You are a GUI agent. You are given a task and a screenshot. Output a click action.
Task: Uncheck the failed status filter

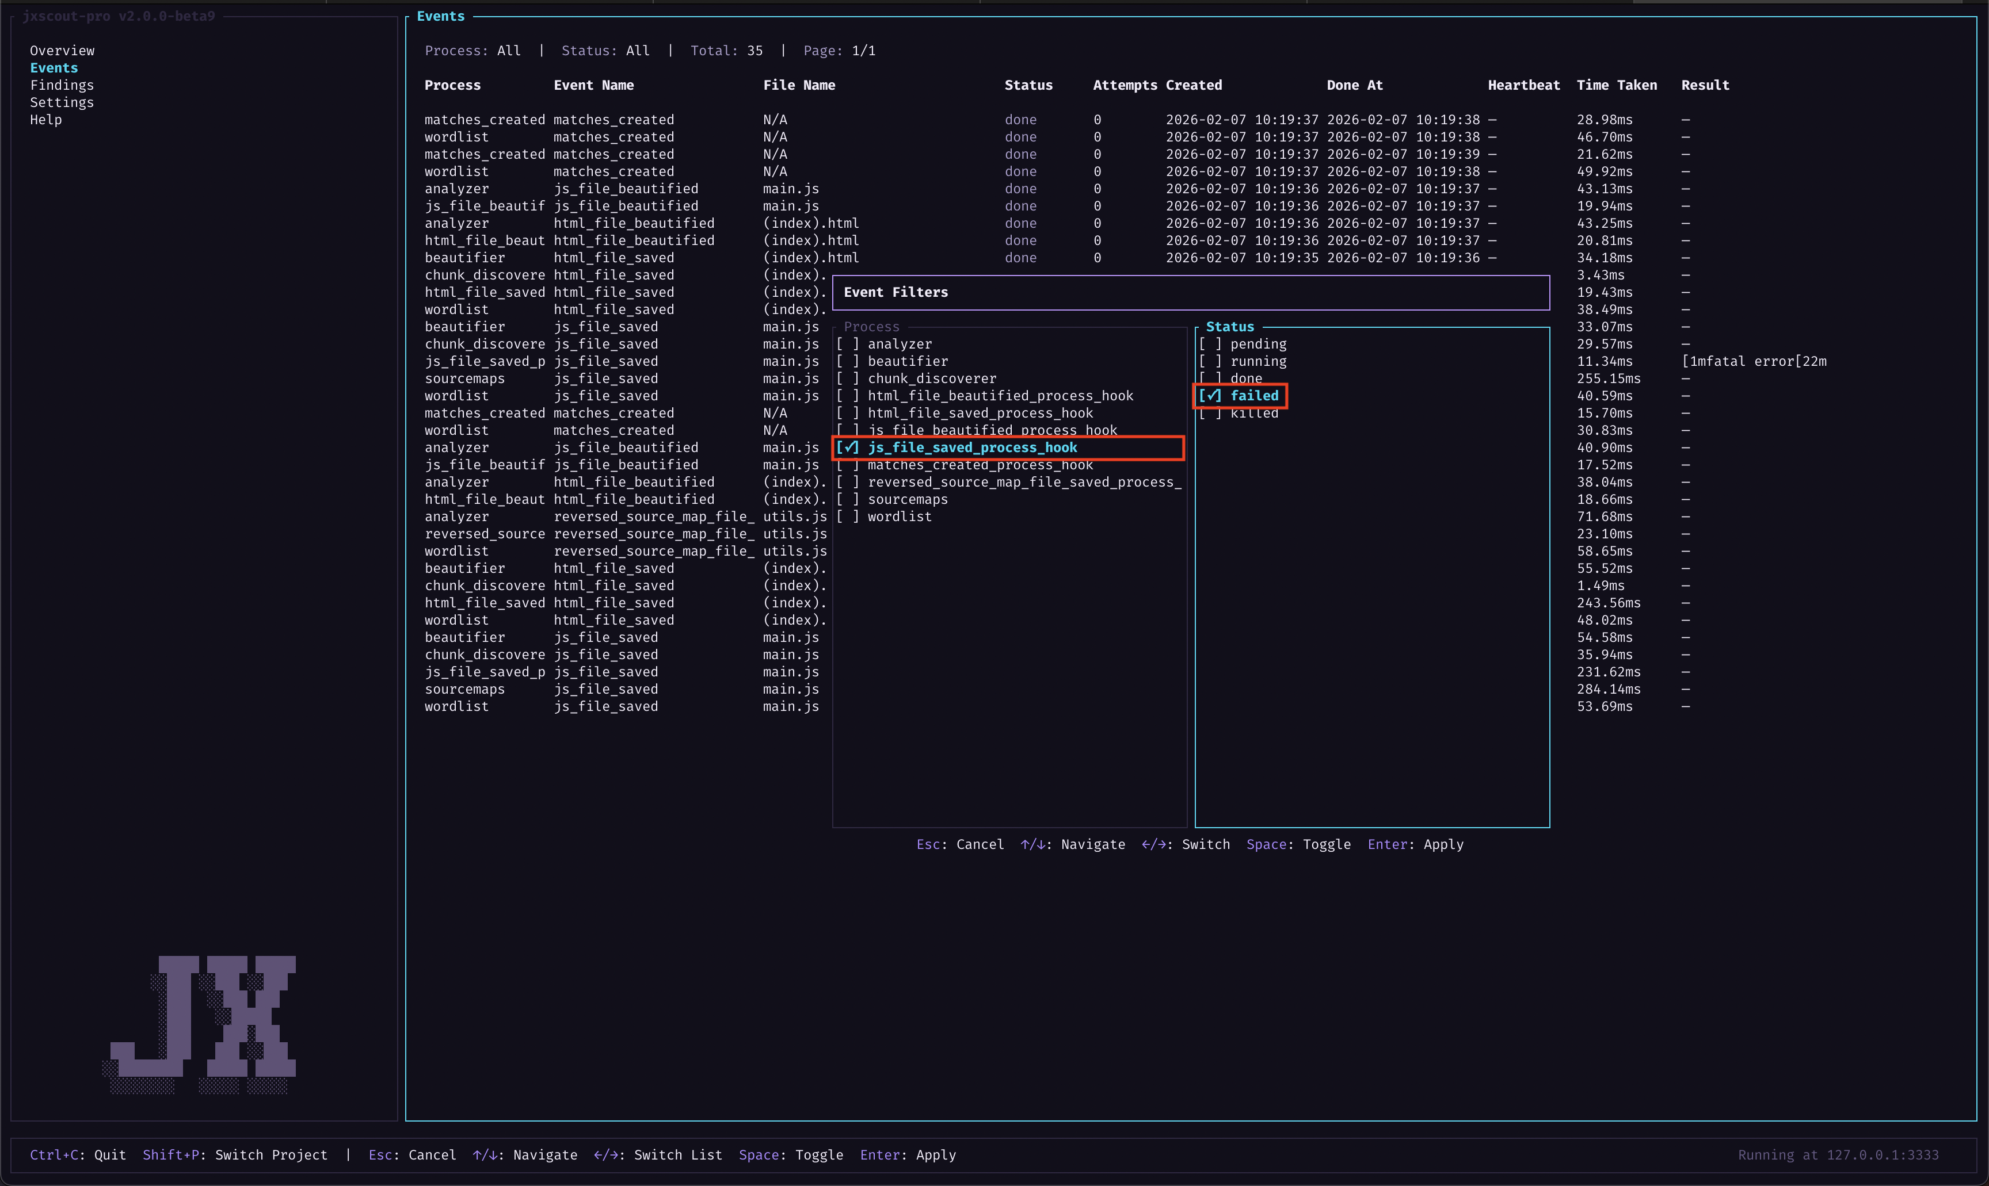(x=1240, y=396)
